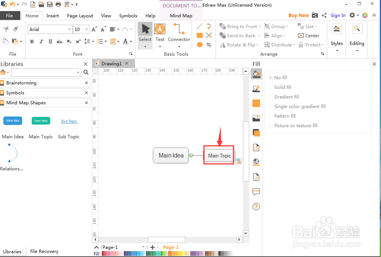Open the hyperlink globe panel icon

pos(256,162)
